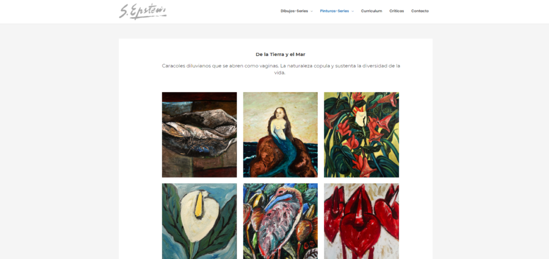Open the dark seashell painting thumbnail
Screen dimensions: 549x259
coord(199,134)
